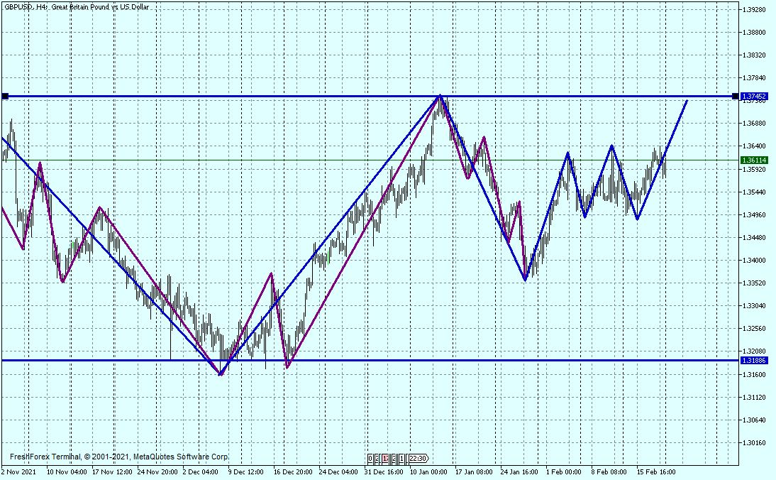Click the 1.36400 price scale value
Screen dimensions: 776x480
click(x=755, y=146)
